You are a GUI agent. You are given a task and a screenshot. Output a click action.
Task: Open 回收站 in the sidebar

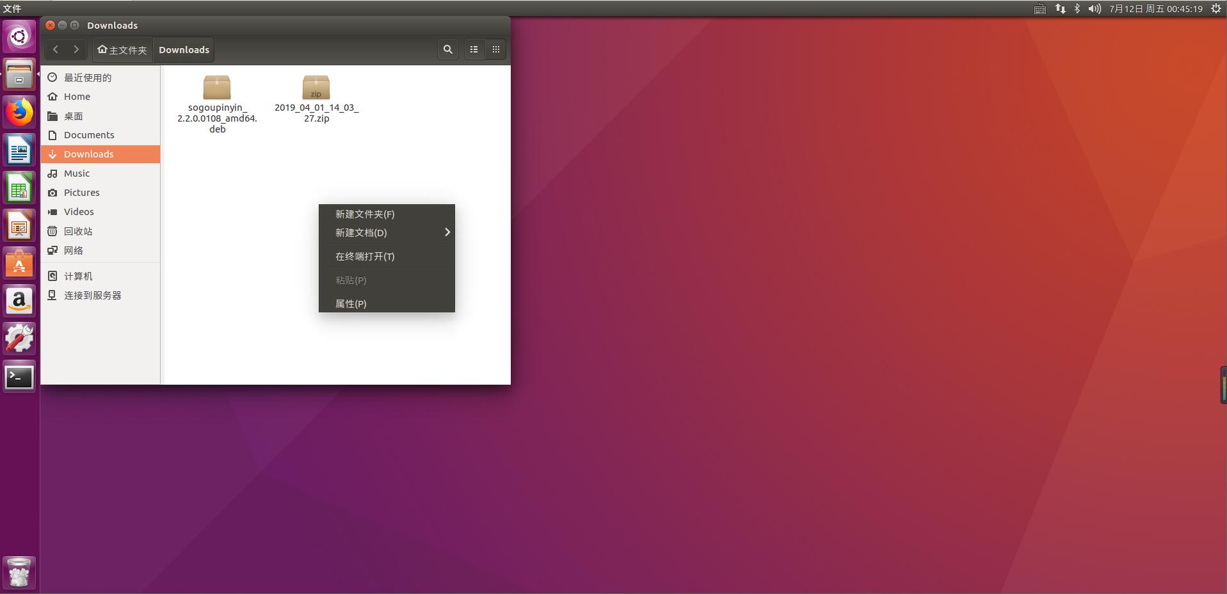(100, 231)
